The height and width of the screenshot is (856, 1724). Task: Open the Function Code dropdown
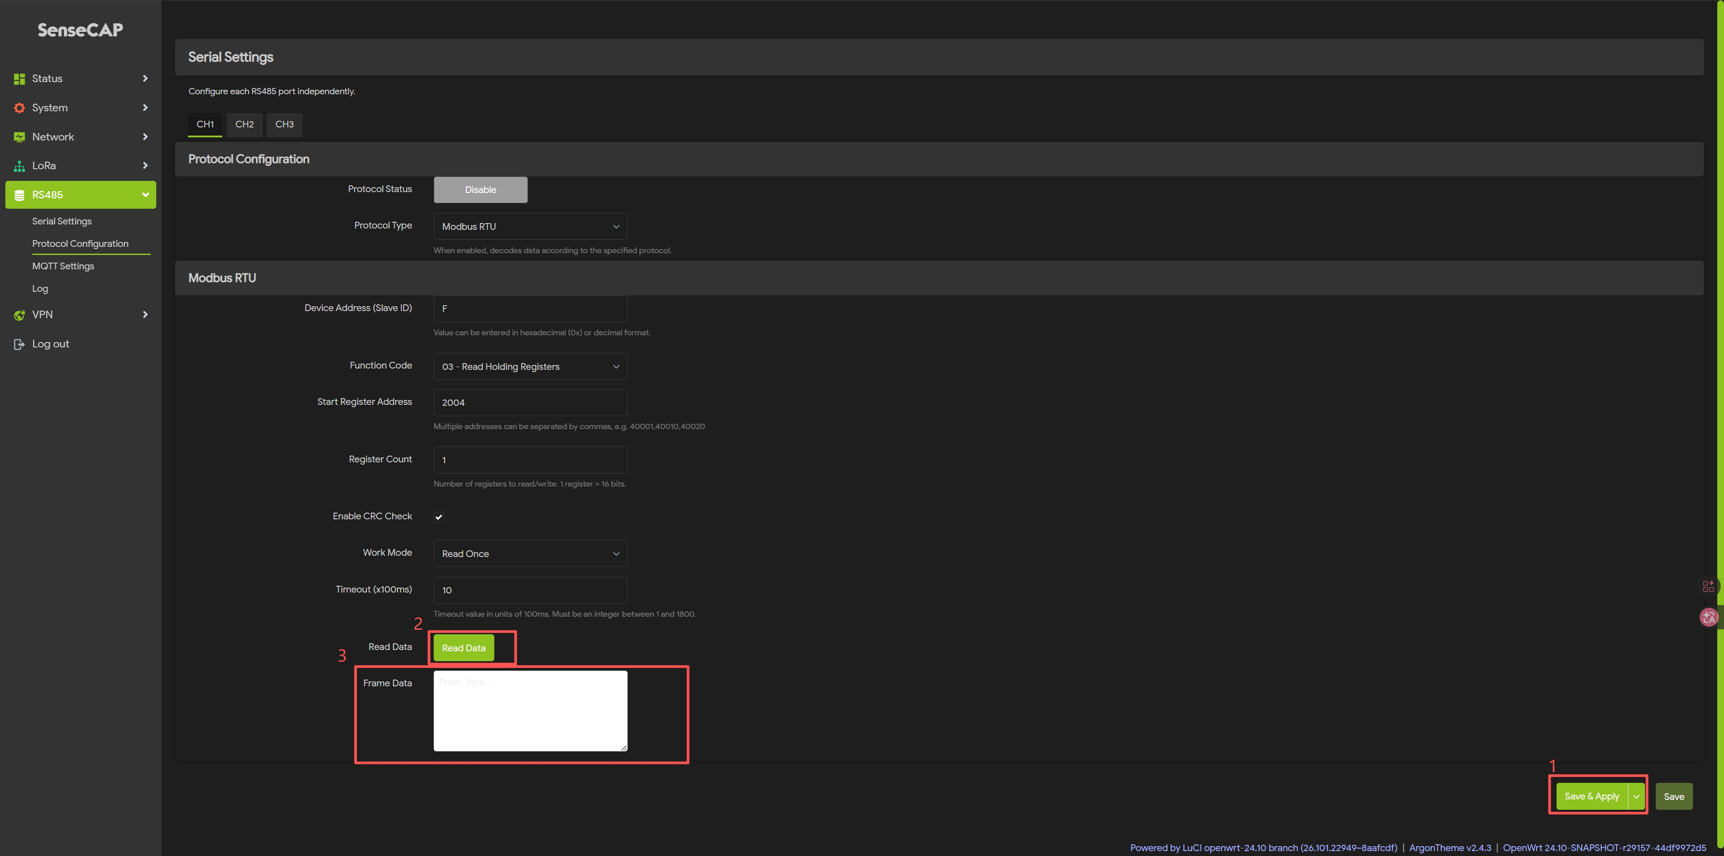530,366
